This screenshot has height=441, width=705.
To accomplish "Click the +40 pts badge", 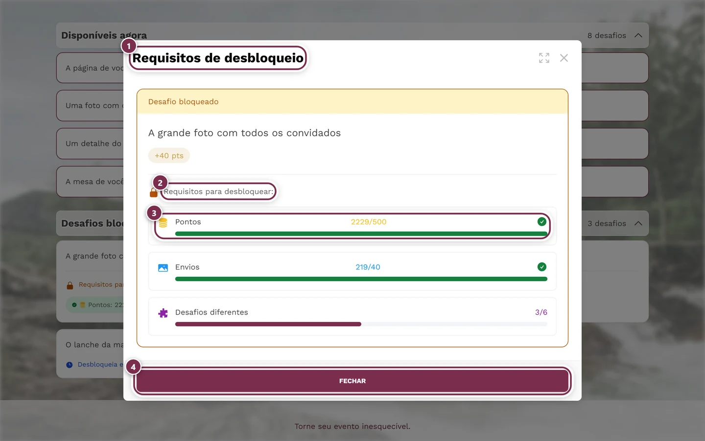I will pos(169,156).
